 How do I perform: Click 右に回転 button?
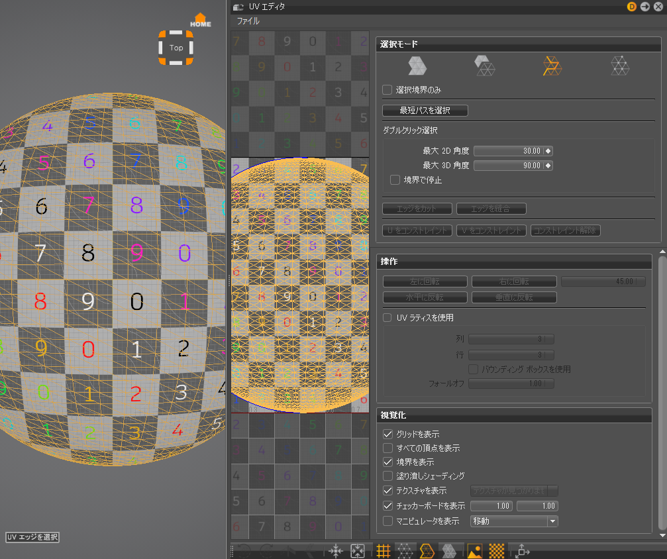point(513,281)
